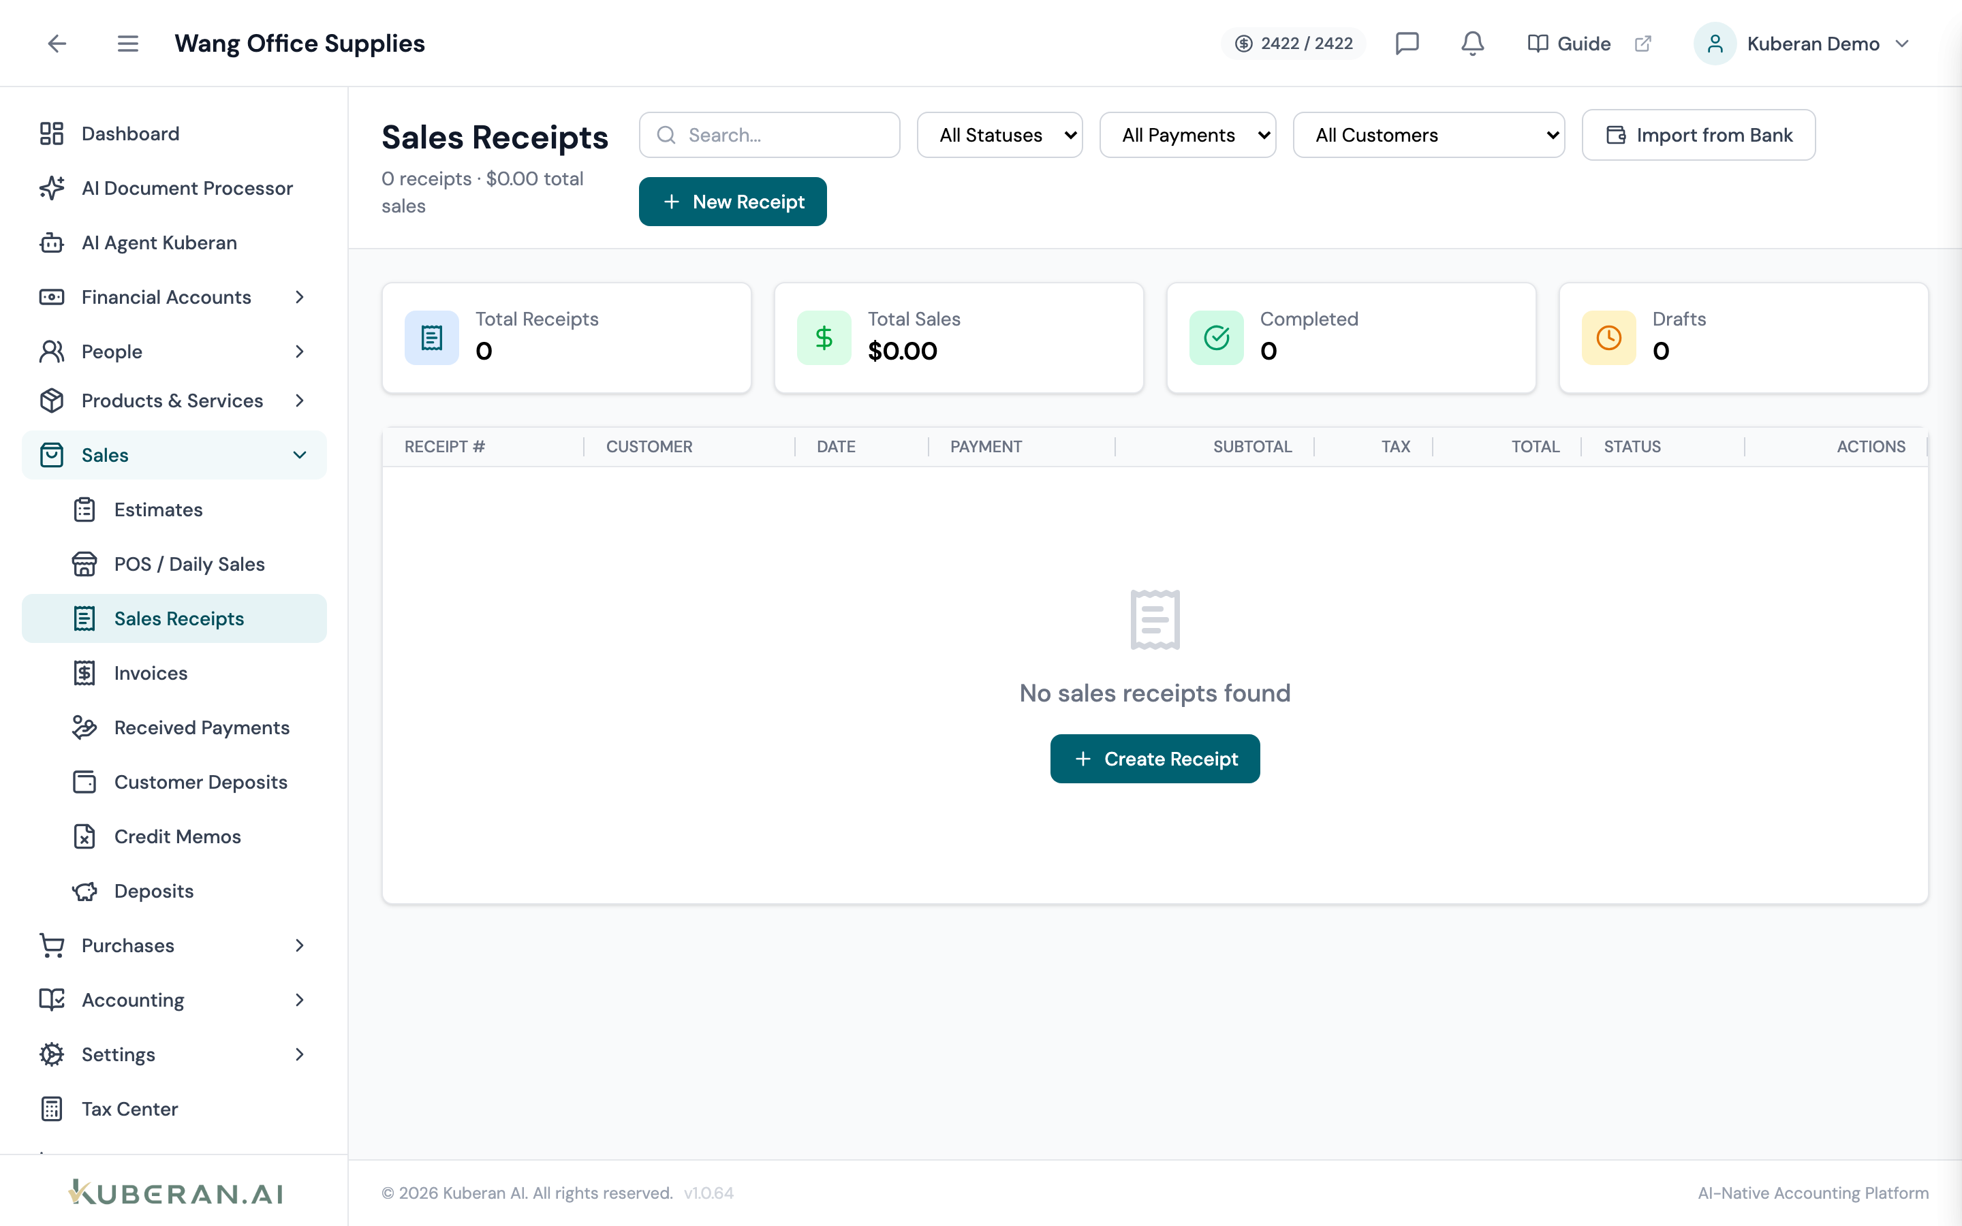Viewport: 1962px width, 1226px height.
Task: Click the Dashboard grid icon
Action: coord(52,133)
